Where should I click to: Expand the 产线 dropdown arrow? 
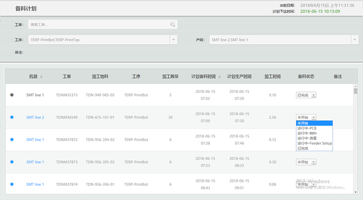click(x=355, y=40)
